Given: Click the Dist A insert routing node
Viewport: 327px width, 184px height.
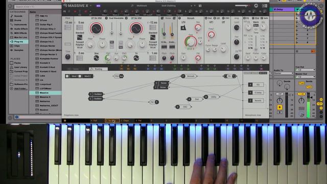Looking at the screenshot, I should [x=195, y=99].
